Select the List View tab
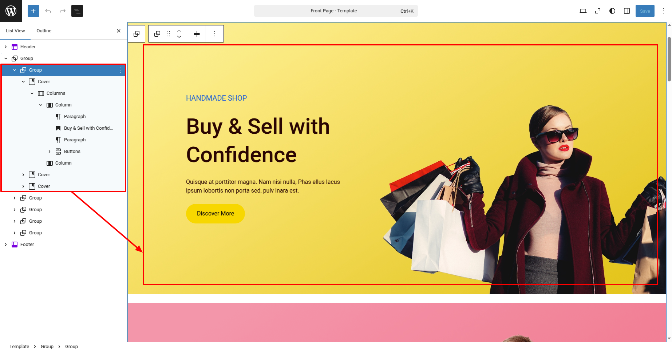This screenshot has width=672, height=351. 15,31
